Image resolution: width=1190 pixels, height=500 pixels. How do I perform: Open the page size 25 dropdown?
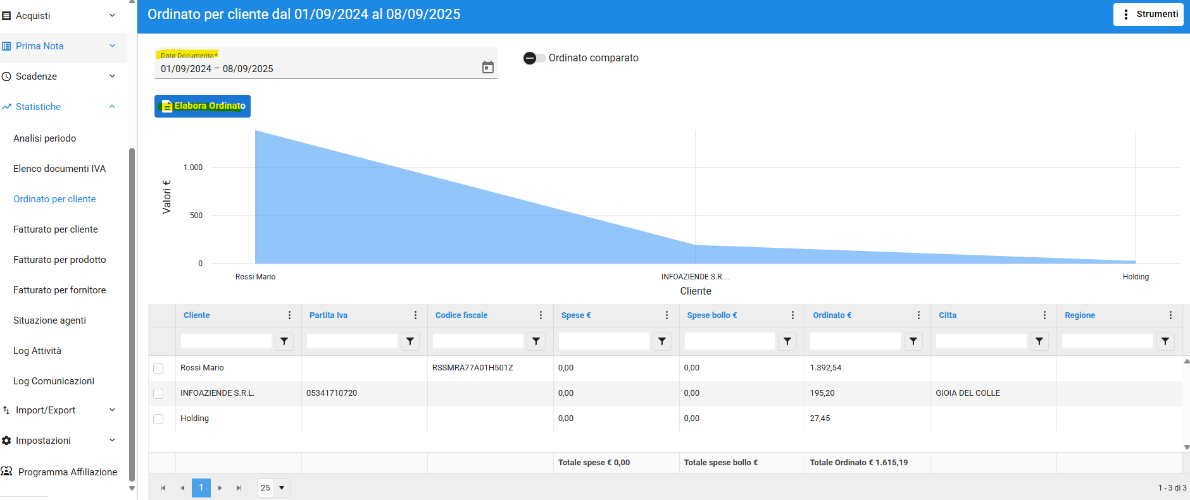coord(282,488)
